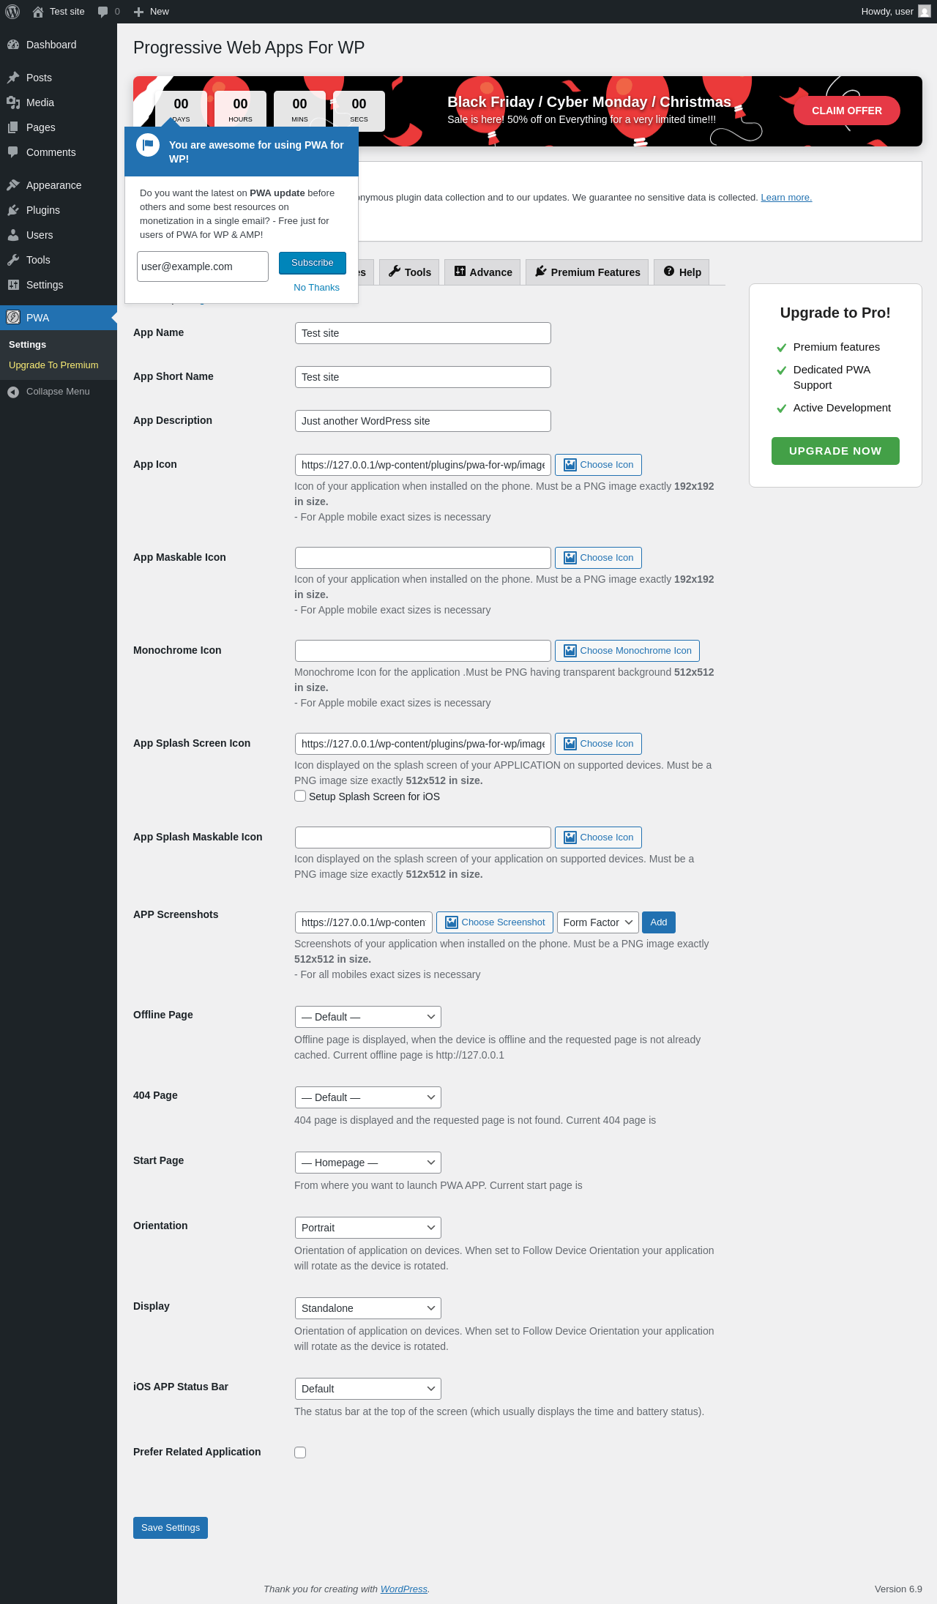
Task: Click the Save Settings button
Action: coord(171,1528)
